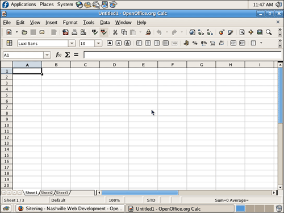The width and height of the screenshot is (284, 213).
Task: Expand the font size dropdown
Action: (98, 43)
